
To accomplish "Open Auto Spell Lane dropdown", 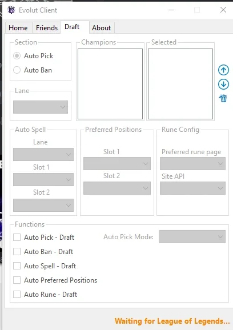I will [43, 155].
